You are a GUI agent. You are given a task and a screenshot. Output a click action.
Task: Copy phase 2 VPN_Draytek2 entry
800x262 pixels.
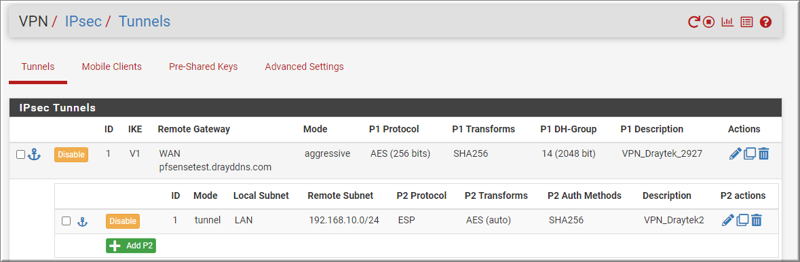pos(743,220)
